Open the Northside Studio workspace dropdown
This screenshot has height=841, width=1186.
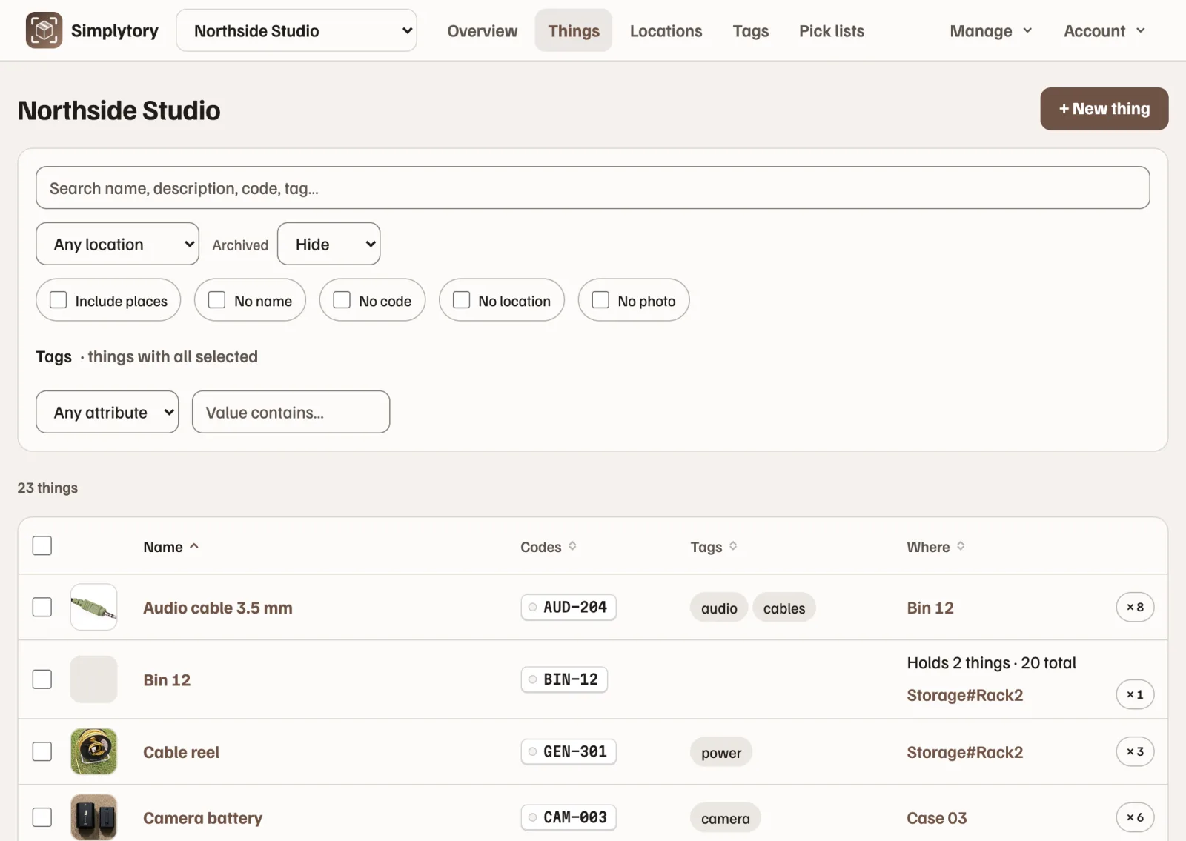(x=296, y=30)
